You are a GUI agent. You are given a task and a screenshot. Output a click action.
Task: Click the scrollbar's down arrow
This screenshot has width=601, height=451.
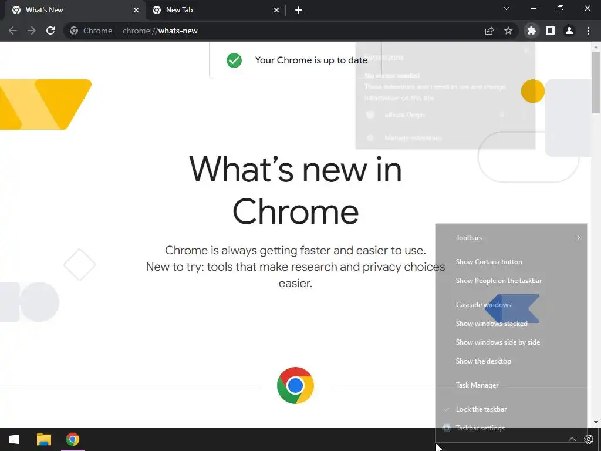[596, 422]
